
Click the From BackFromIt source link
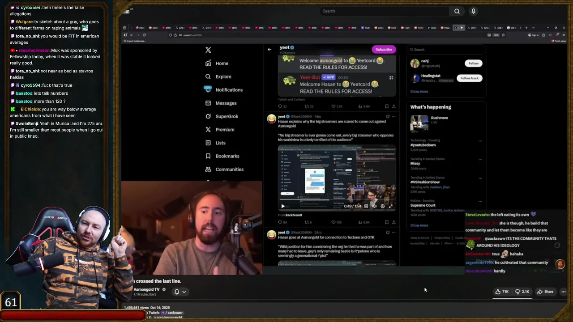click(290, 215)
